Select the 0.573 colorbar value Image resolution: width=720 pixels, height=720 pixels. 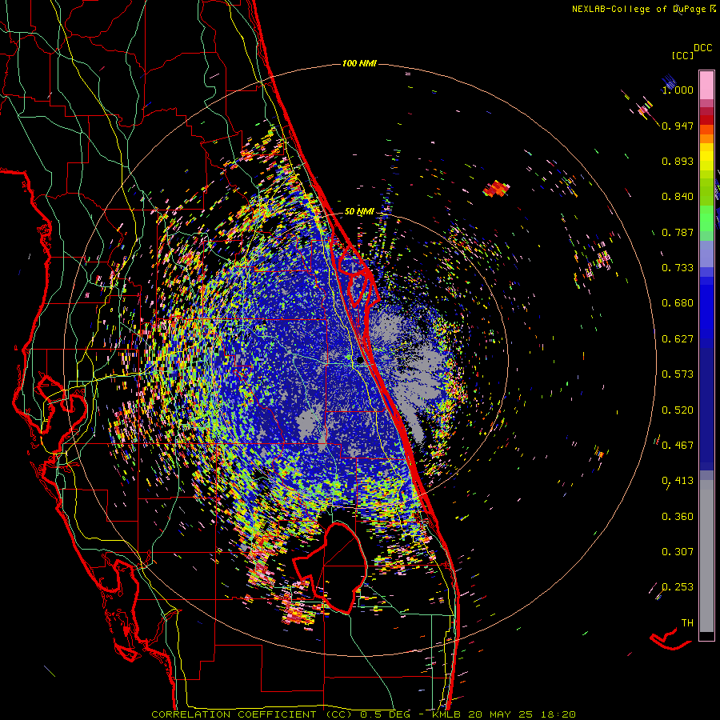tap(678, 374)
